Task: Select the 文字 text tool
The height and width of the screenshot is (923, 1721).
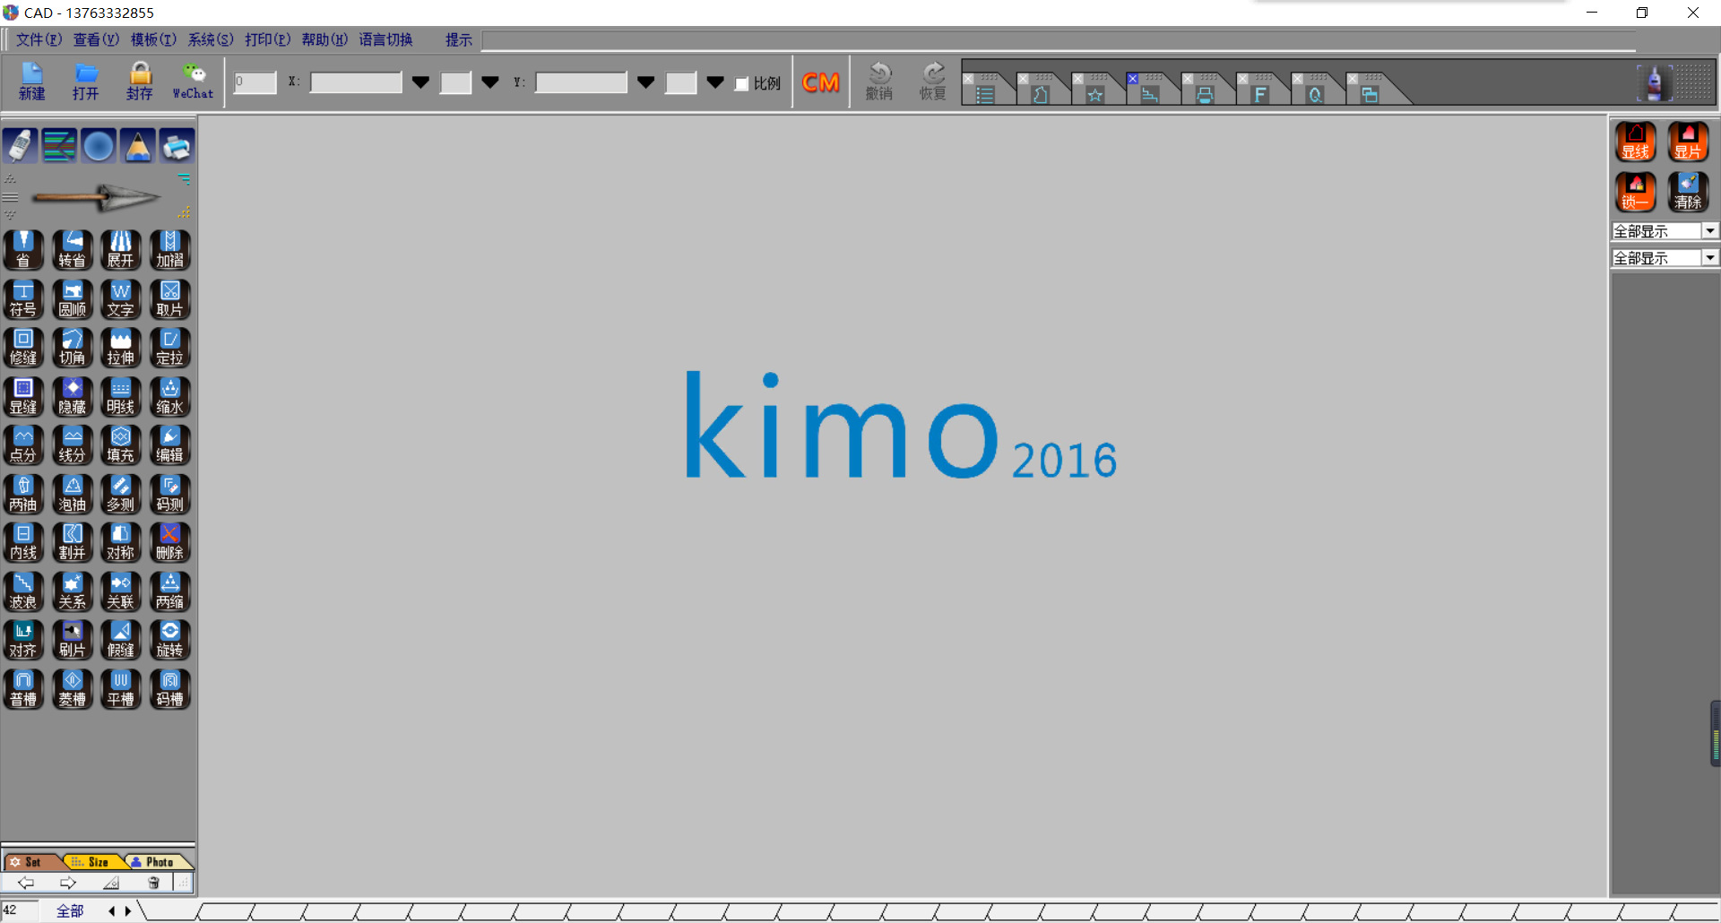Action: pyautogui.click(x=121, y=299)
